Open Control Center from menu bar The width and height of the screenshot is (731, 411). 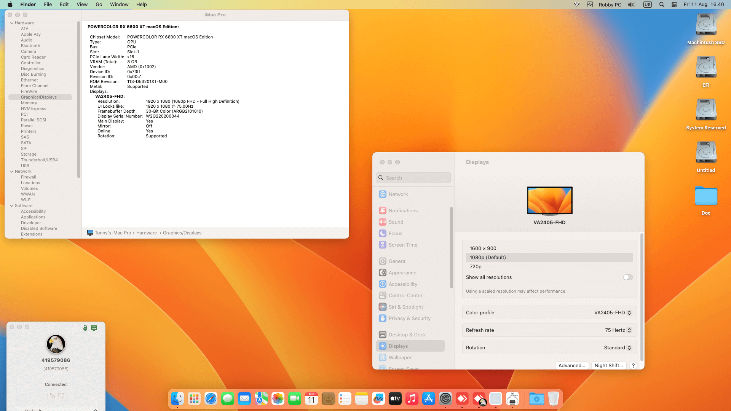tap(674, 5)
